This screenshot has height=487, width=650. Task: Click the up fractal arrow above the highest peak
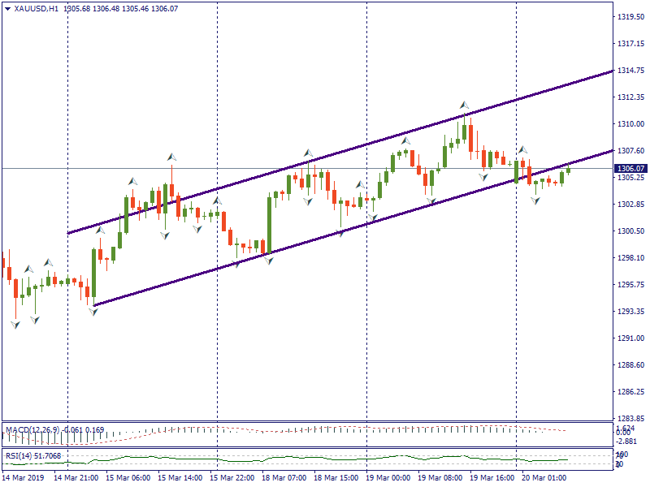[x=464, y=105]
